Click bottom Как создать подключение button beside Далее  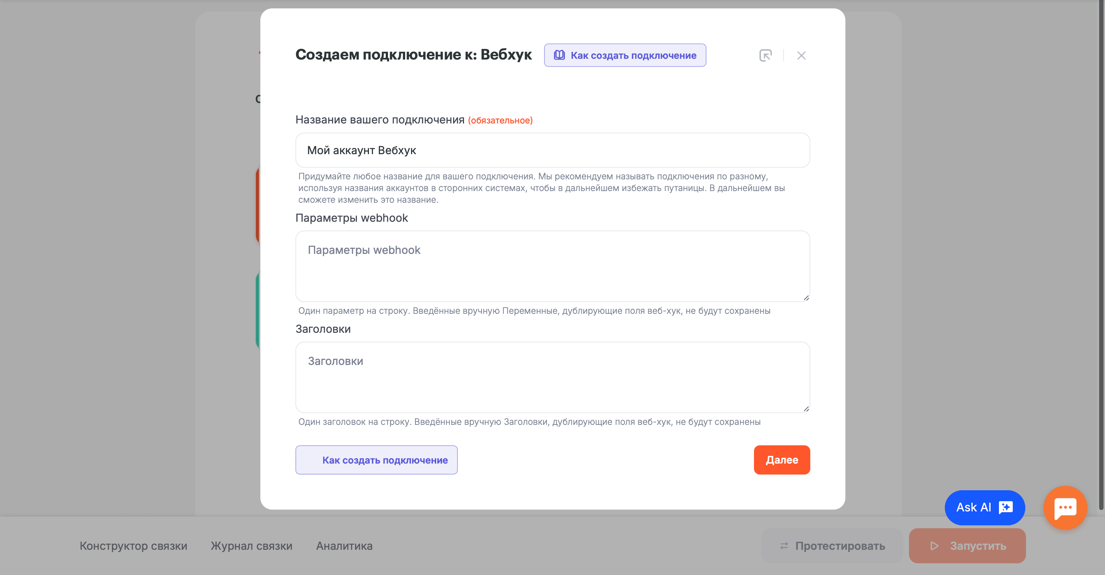coord(376,460)
